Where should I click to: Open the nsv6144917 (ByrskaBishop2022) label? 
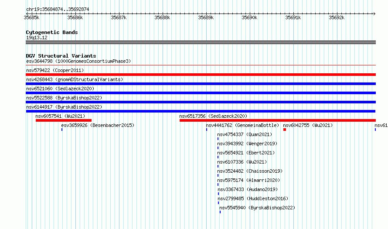click(x=64, y=107)
